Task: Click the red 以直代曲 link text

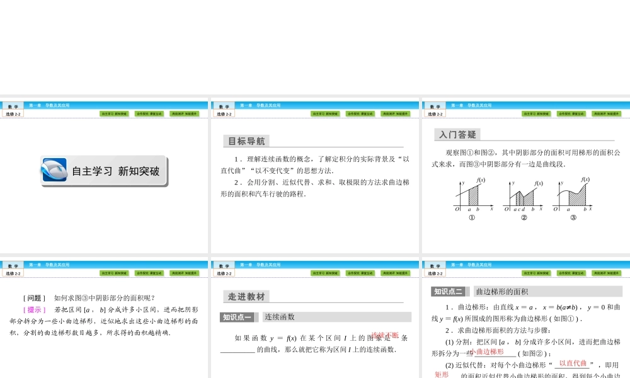Action: tap(573, 364)
